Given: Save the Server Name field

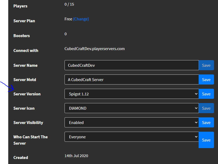Looking at the screenshot, I should [206, 65].
